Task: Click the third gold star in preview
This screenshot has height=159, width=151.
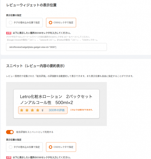Action: point(32,110)
